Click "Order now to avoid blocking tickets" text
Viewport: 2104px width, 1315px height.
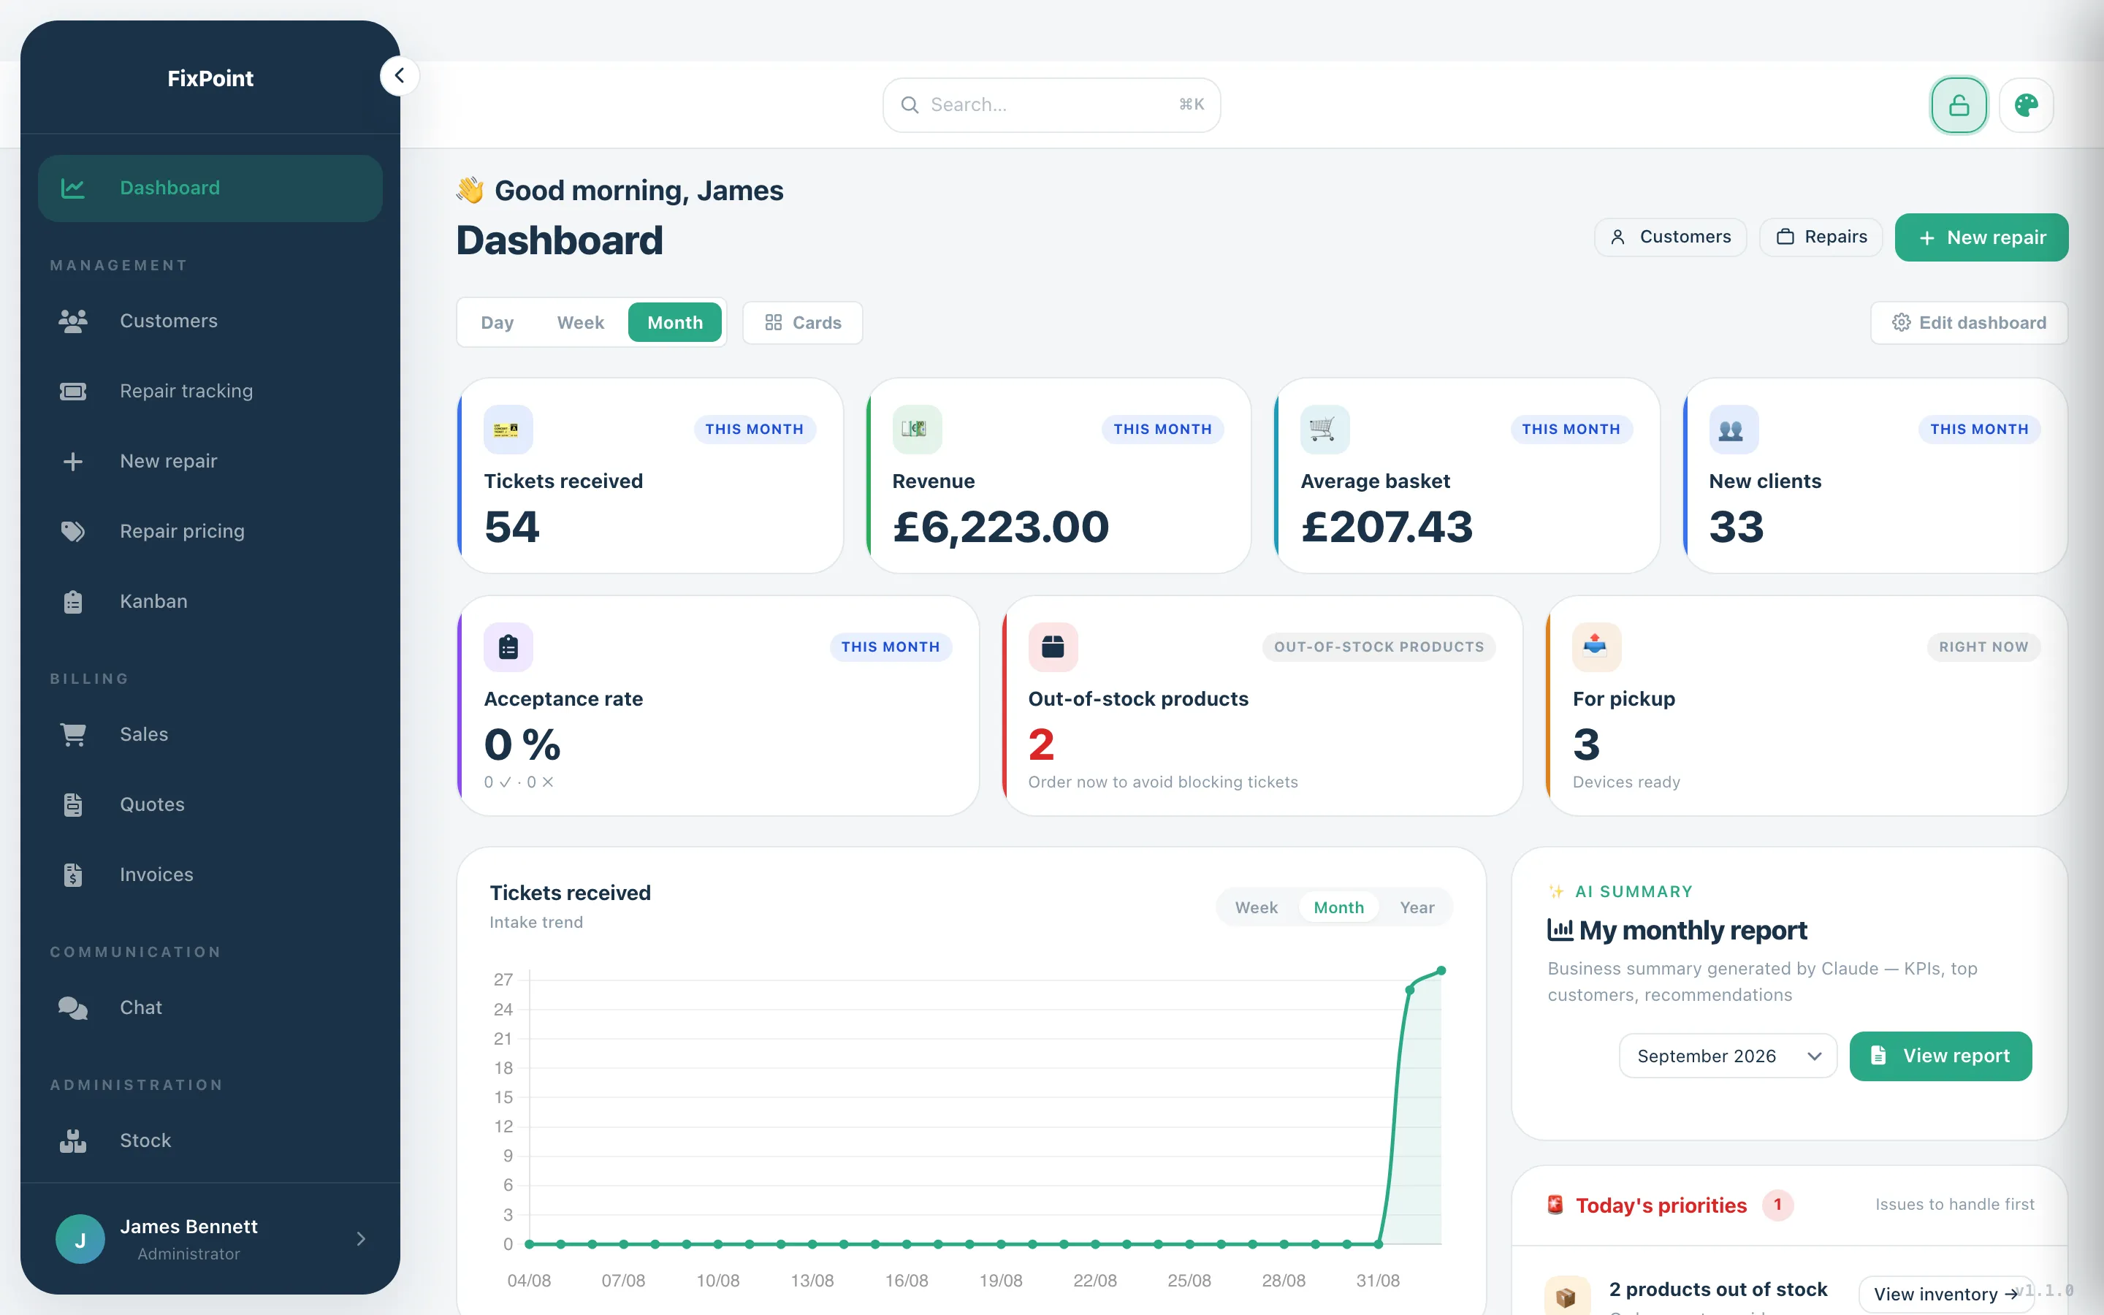(x=1162, y=782)
